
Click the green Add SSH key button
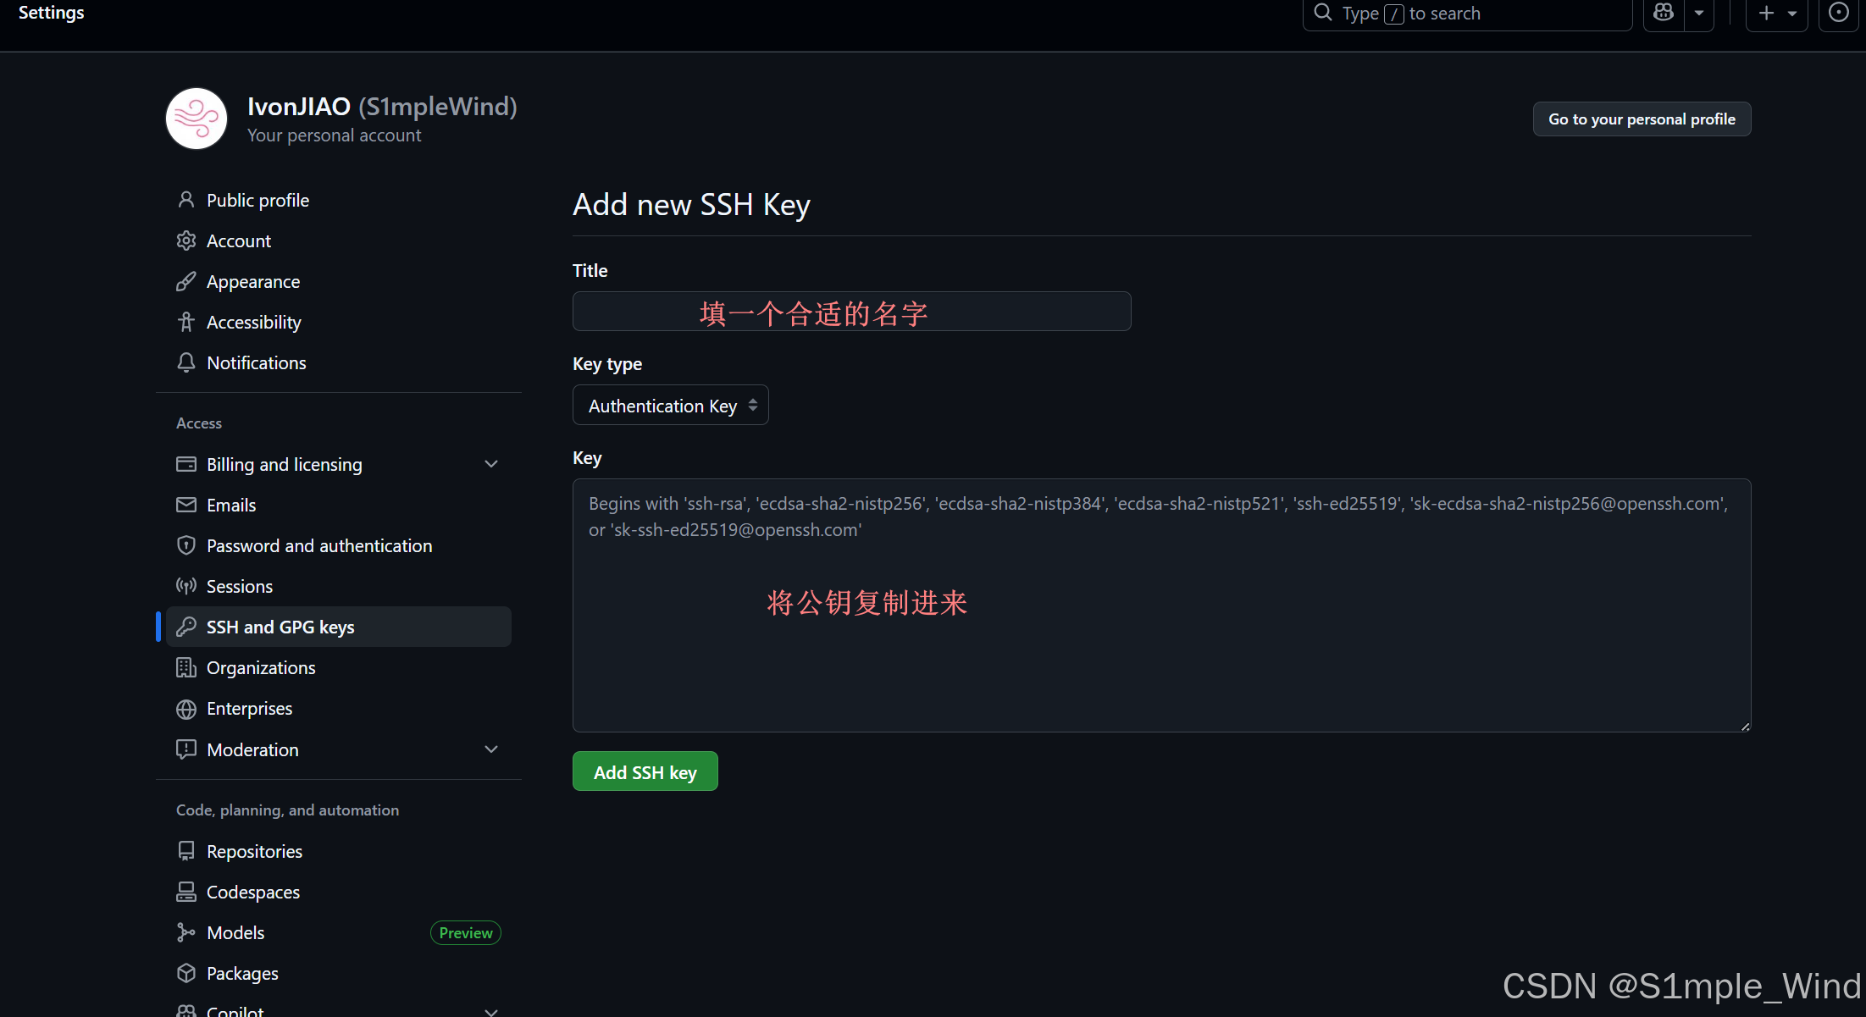[645, 771]
